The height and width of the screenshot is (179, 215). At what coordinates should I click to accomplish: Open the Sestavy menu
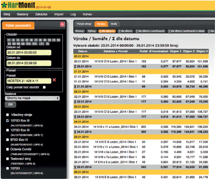pyautogui.click(x=22, y=14)
